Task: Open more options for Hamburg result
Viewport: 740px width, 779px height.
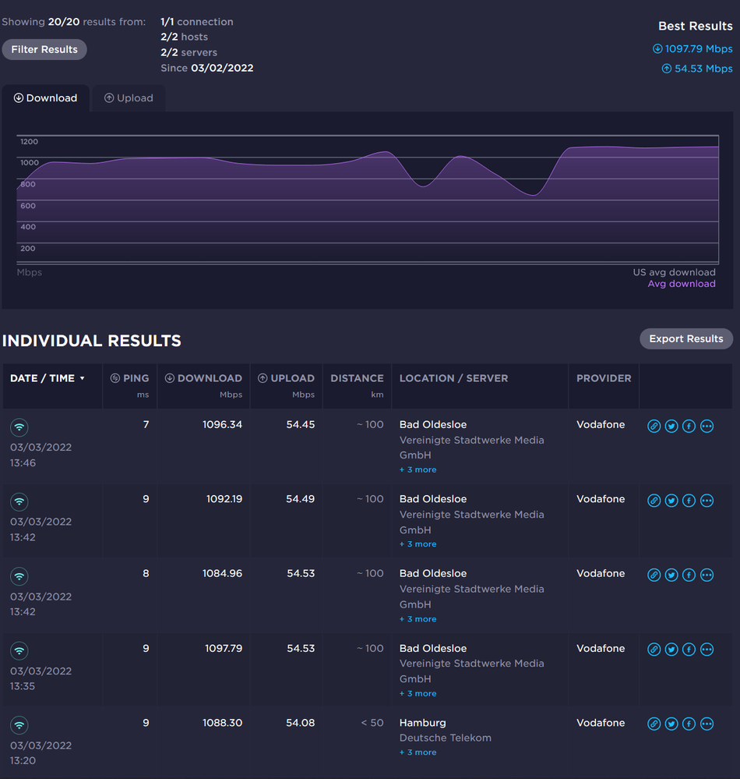Action: click(x=707, y=724)
